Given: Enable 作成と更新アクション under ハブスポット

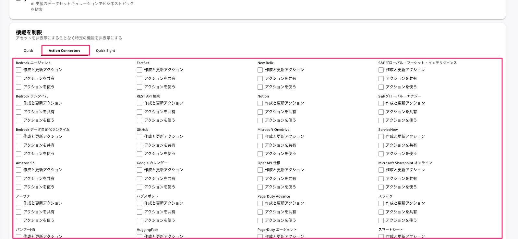Looking at the screenshot, I should (139, 203).
